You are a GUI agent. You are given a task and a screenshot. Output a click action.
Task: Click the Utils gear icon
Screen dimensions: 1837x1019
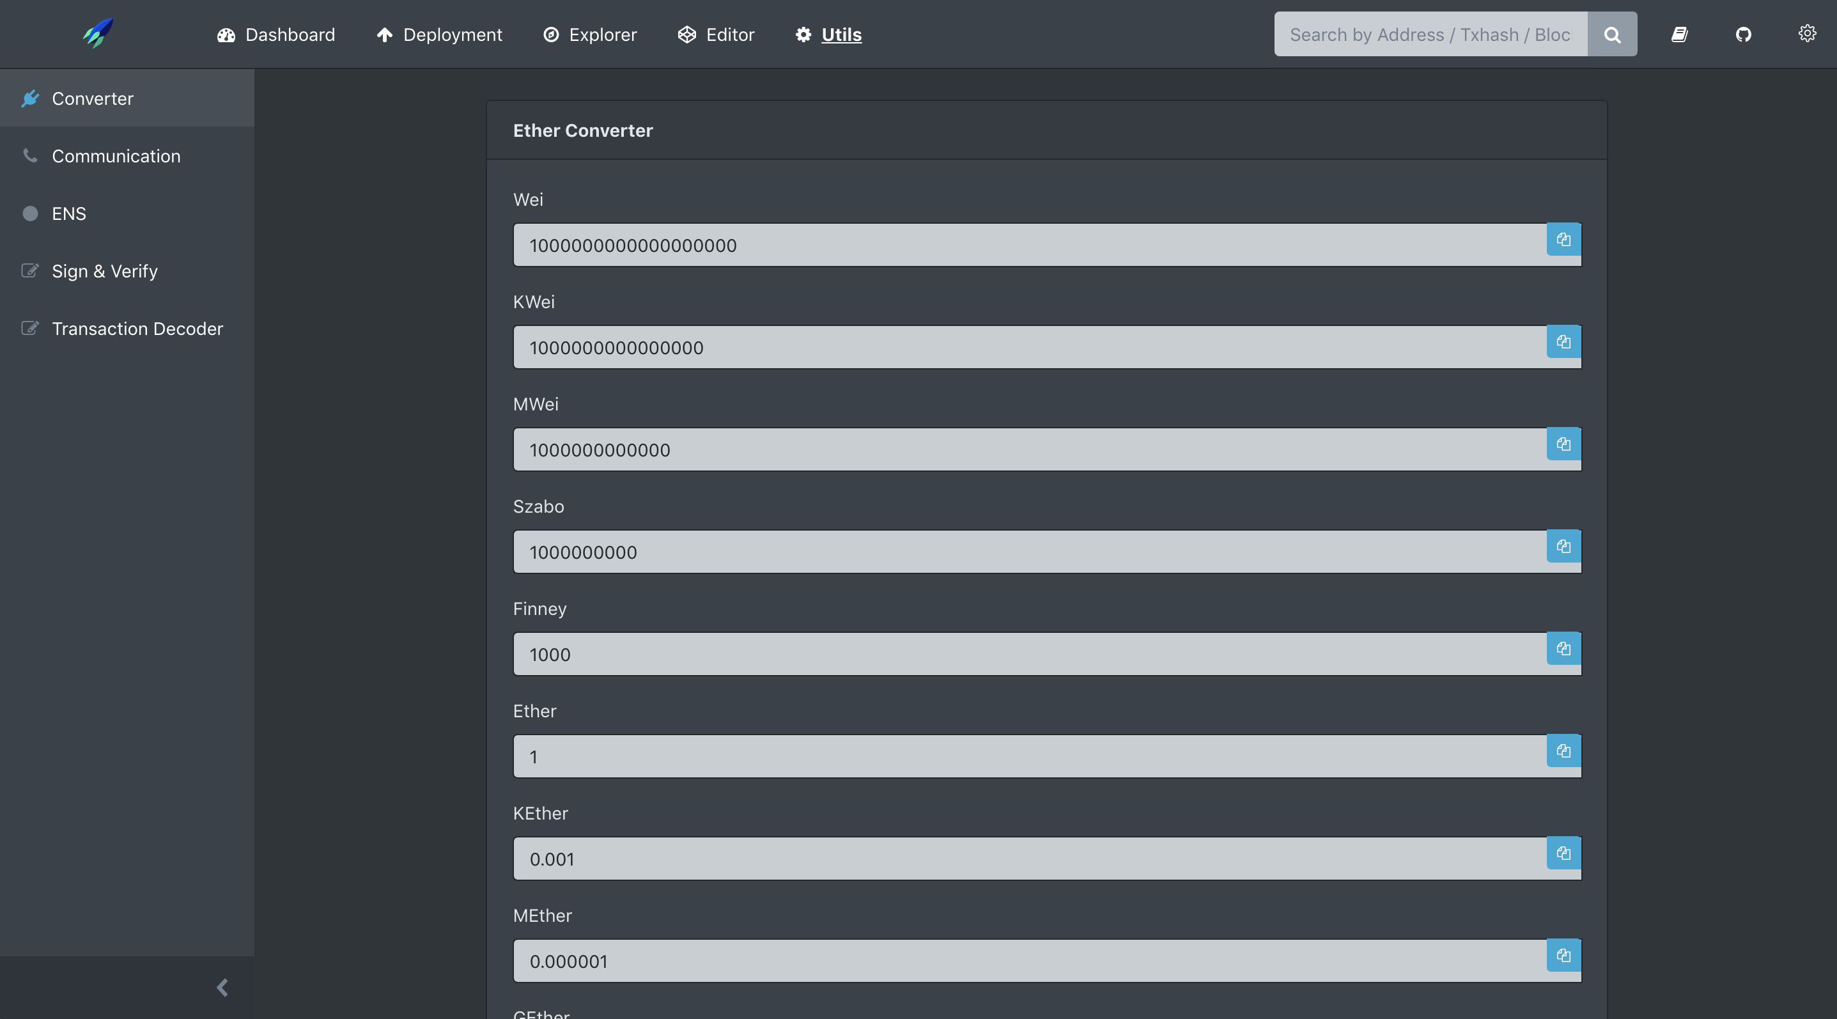pos(803,35)
